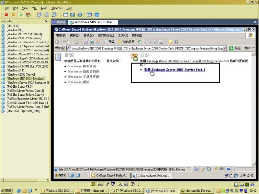
Task: Click the VMware Summary View icon
Action: tap(89, 15)
